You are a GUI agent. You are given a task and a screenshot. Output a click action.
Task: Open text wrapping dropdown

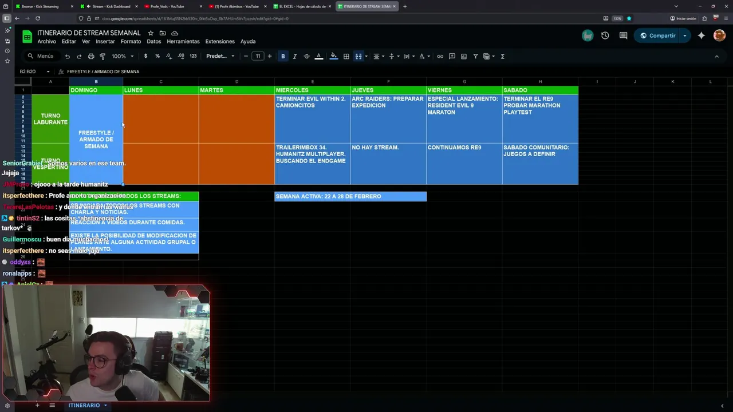(409, 56)
